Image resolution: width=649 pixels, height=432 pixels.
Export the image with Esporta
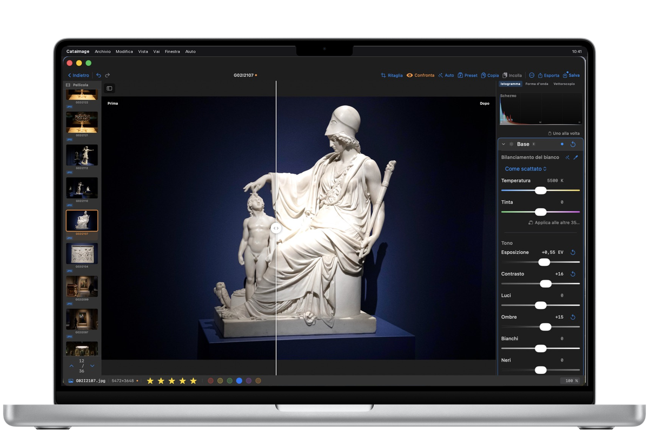pyautogui.click(x=548, y=75)
